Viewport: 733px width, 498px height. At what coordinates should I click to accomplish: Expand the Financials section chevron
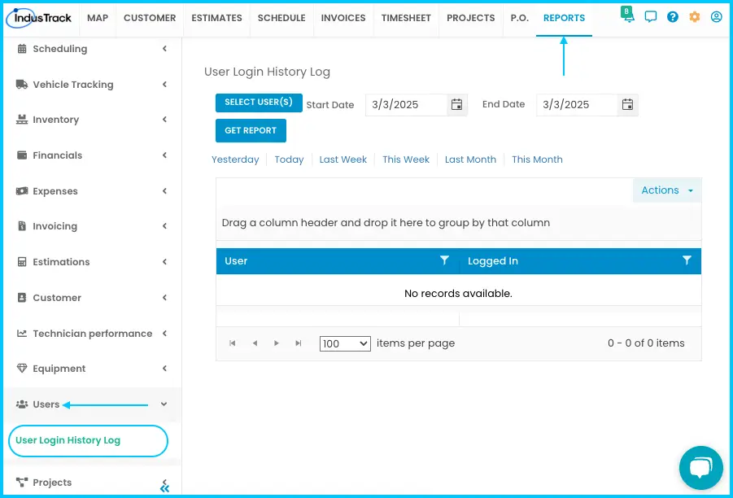pyautogui.click(x=164, y=155)
